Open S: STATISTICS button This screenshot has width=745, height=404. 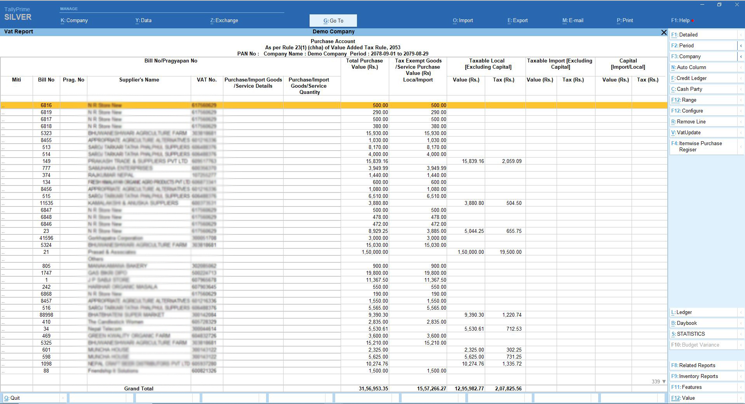(703, 334)
